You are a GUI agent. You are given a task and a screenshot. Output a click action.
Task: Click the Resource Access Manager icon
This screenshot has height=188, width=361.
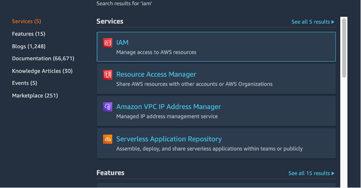(107, 75)
